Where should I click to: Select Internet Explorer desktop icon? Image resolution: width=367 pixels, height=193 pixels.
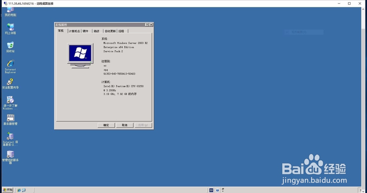click(10, 67)
